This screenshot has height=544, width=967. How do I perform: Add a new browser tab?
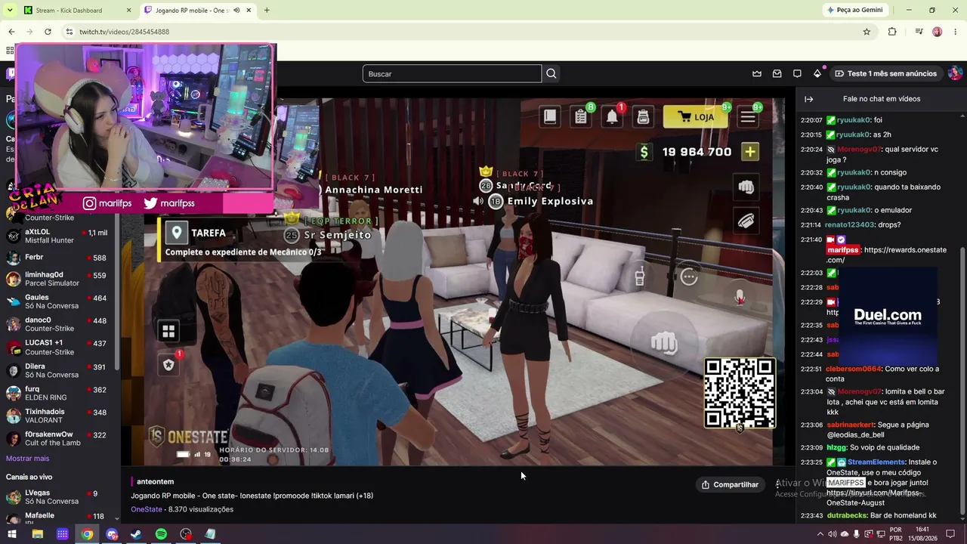[267, 11]
